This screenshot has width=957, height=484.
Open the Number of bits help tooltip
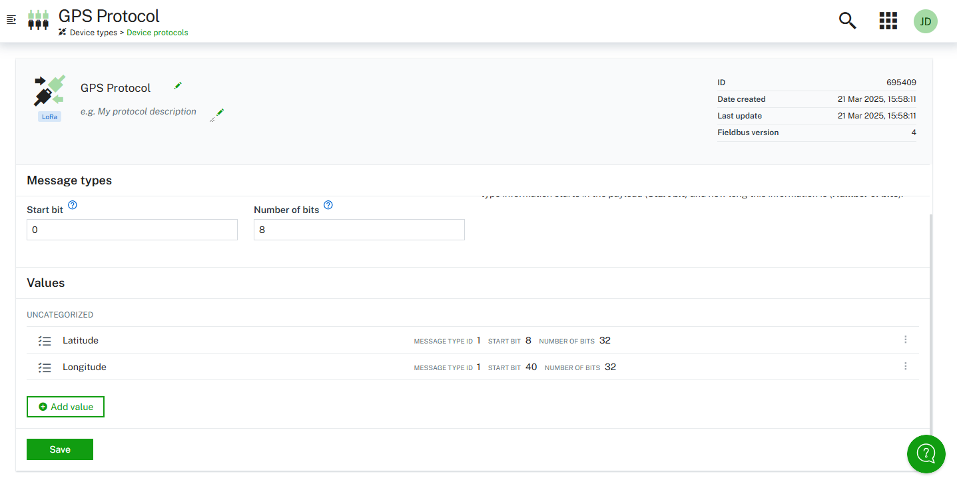click(328, 205)
